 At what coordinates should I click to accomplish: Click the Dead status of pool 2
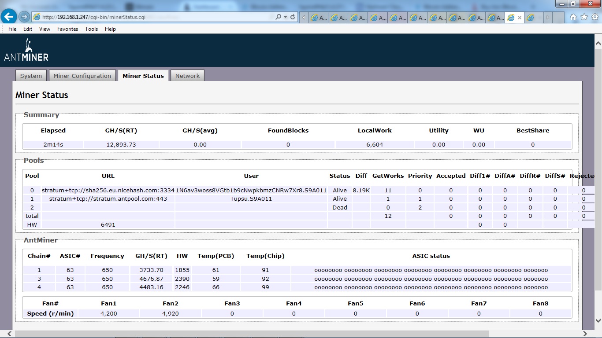(x=340, y=207)
